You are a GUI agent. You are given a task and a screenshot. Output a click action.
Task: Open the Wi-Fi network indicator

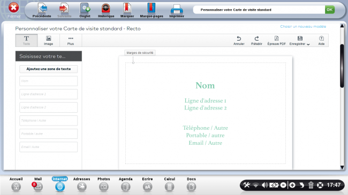(x=256, y=185)
